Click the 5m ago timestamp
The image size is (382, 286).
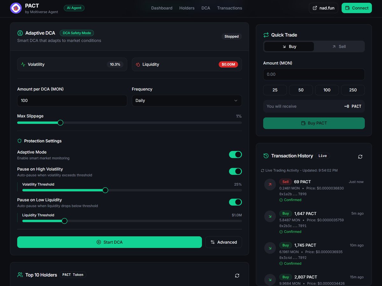(x=357, y=213)
